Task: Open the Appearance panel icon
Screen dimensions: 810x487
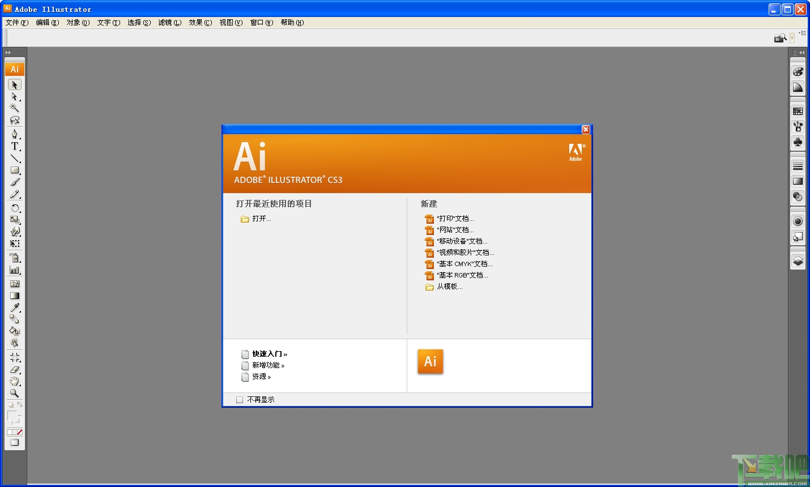Action: 798,221
